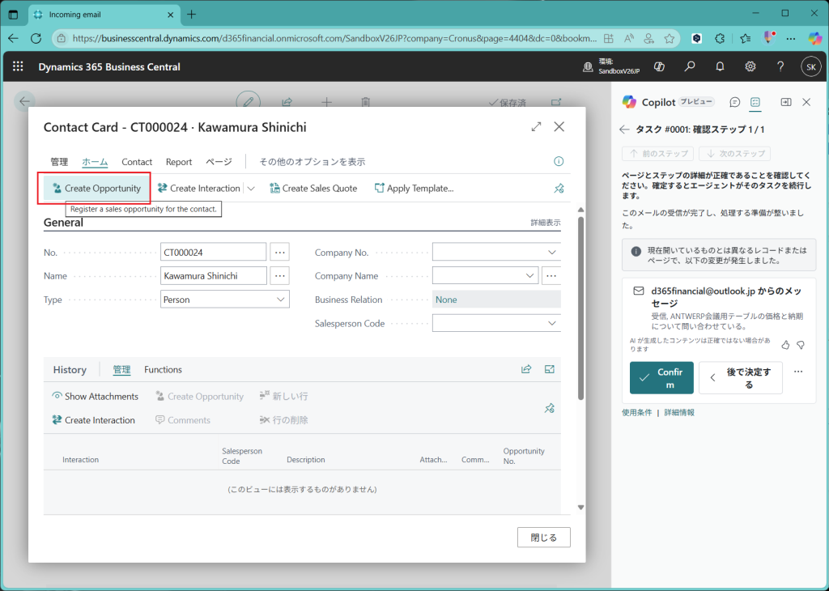Open the ページ menu tab
The image size is (829, 591).
[x=219, y=162]
